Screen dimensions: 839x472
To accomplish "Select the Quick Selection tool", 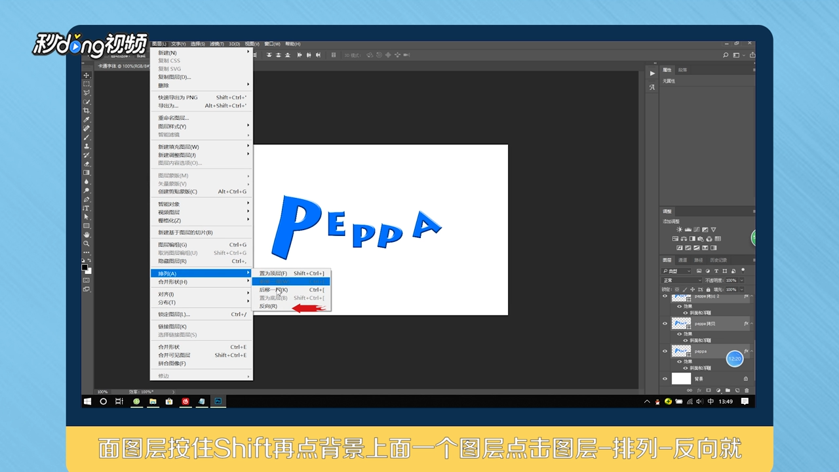I will point(86,102).
